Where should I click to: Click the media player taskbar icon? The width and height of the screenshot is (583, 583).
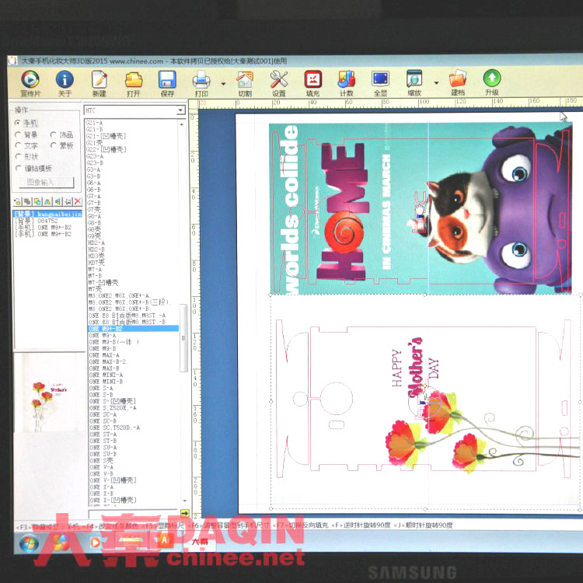coord(96,543)
